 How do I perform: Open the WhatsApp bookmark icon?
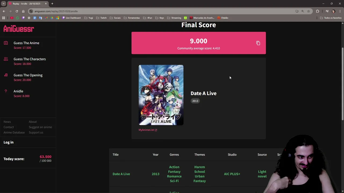point(17,18)
